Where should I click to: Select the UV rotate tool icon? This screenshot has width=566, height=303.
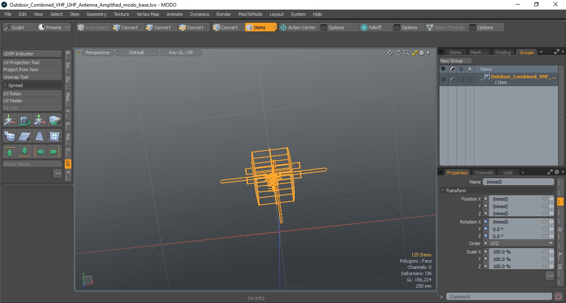tap(25, 120)
